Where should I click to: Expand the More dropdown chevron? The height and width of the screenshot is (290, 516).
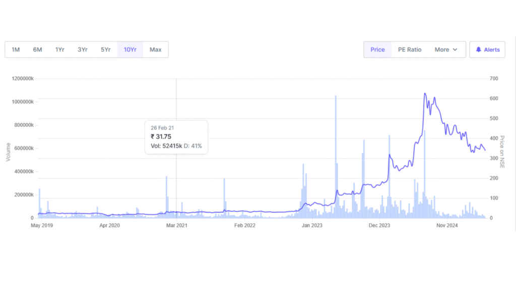point(455,49)
